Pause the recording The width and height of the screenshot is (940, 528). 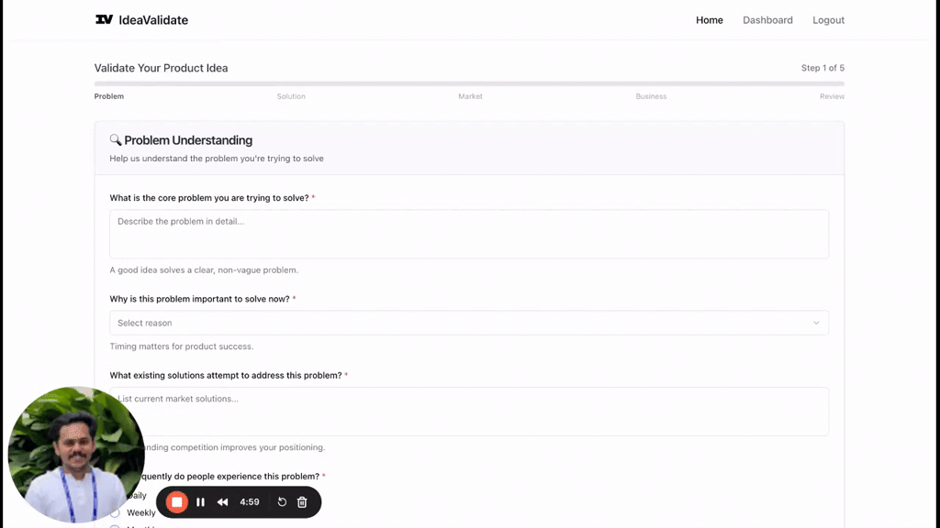point(200,502)
